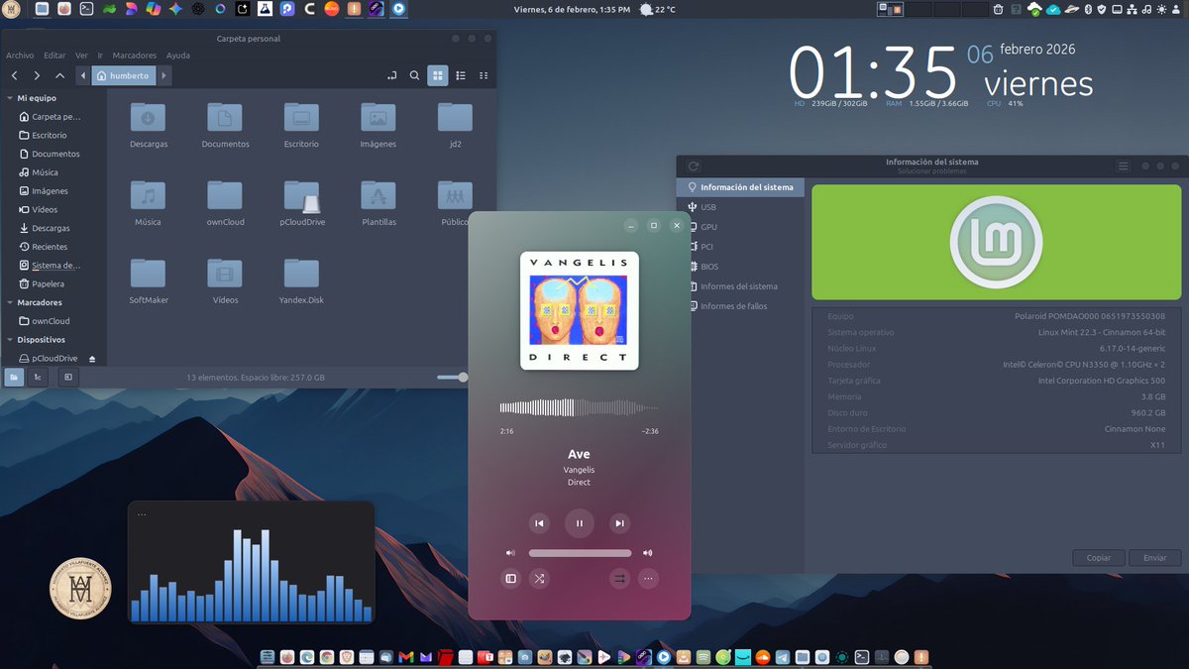Show places in the file manager sidebar

(15, 377)
